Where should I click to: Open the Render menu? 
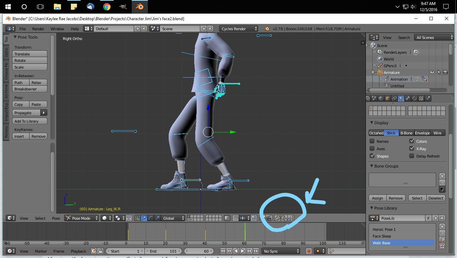click(38, 29)
